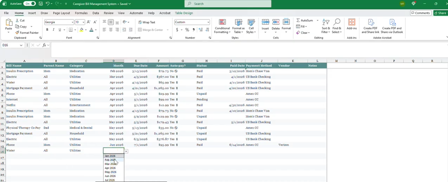Viewport: 448px width, 182px height.
Task: Open the Add-ins icon
Action: [x=352, y=22]
